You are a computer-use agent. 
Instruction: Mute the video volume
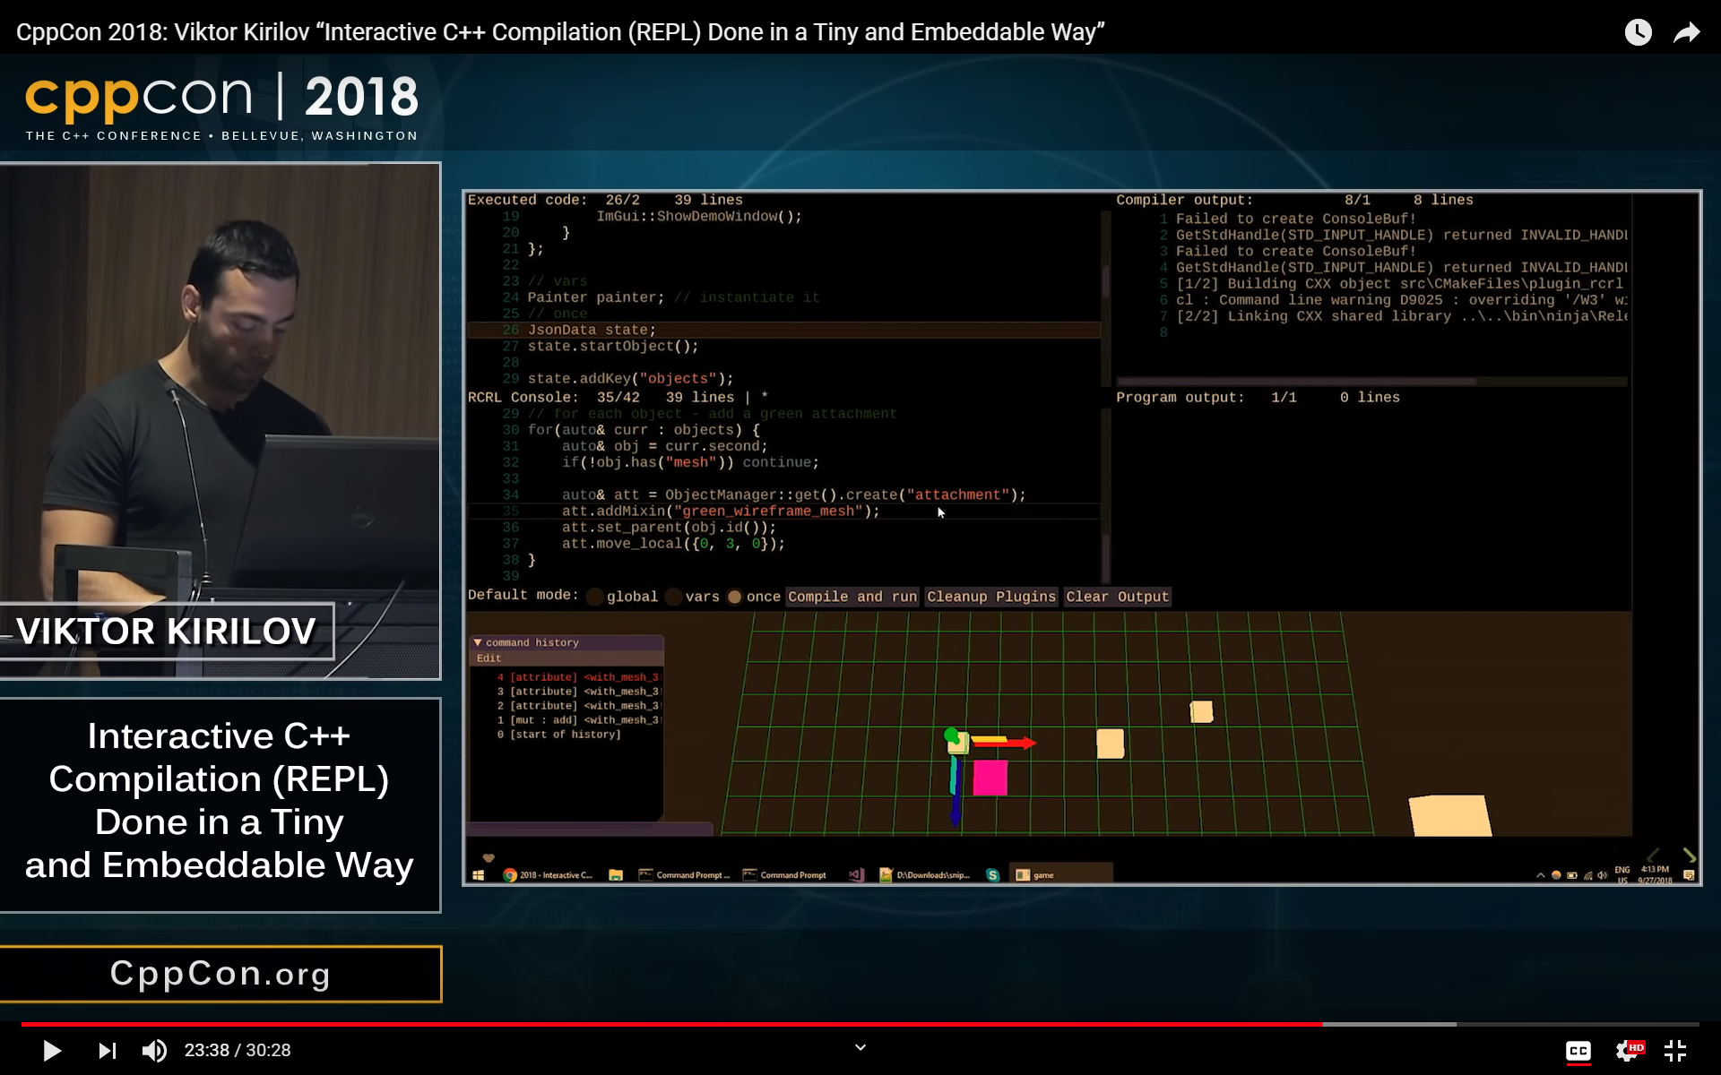point(154,1050)
